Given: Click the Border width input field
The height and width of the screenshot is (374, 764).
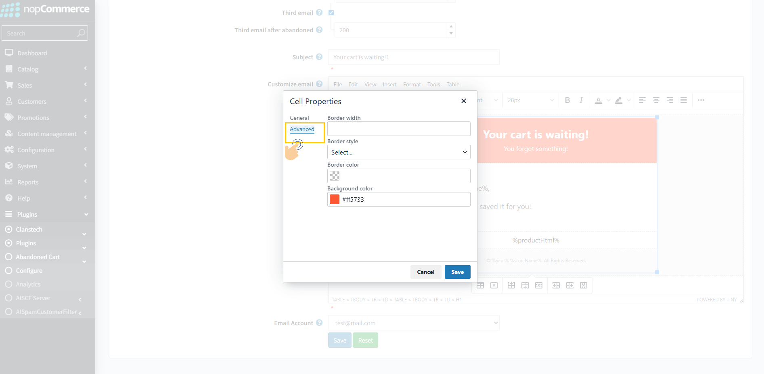Looking at the screenshot, I should (x=399, y=129).
